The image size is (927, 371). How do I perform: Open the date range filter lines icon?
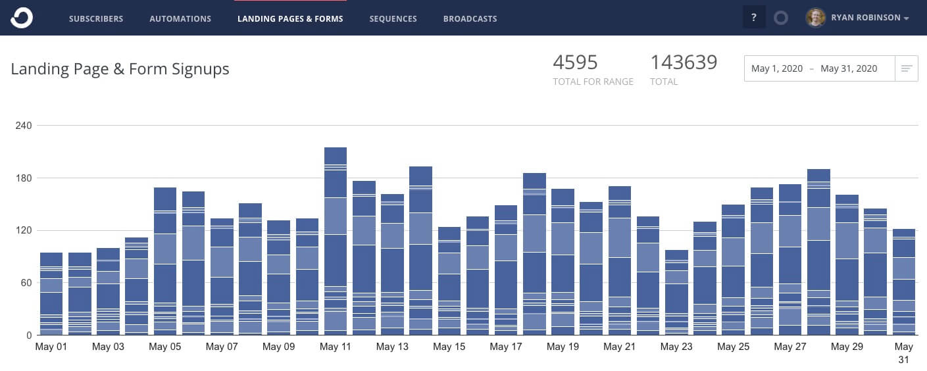[x=907, y=68]
